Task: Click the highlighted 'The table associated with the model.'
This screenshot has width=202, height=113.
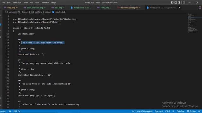Action: pos(43,43)
